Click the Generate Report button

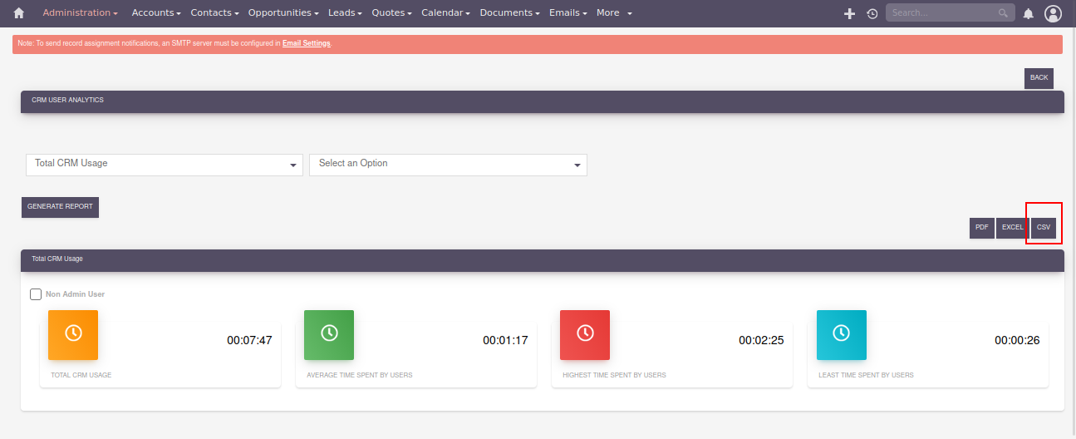point(60,207)
